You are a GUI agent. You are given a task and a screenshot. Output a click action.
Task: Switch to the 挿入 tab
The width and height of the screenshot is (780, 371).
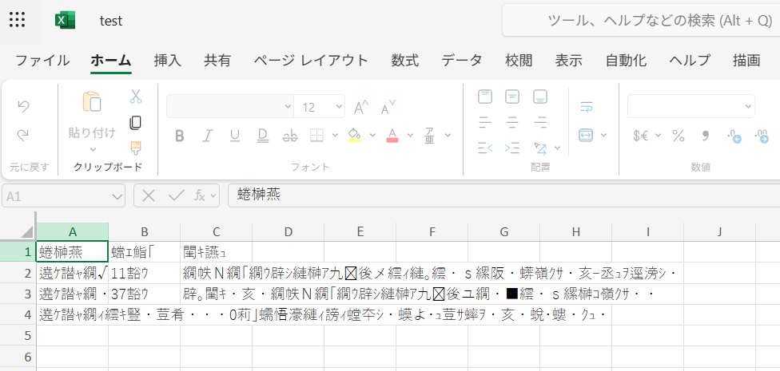click(x=168, y=61)
